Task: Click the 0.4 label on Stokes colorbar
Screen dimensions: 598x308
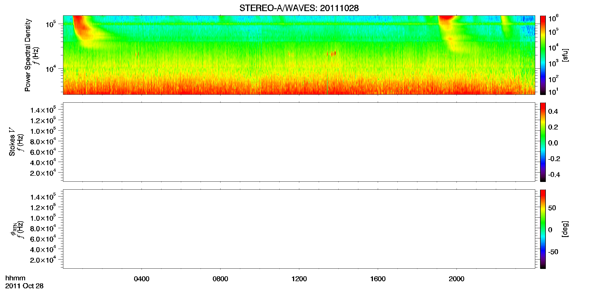Action: (x=553, y=112)
